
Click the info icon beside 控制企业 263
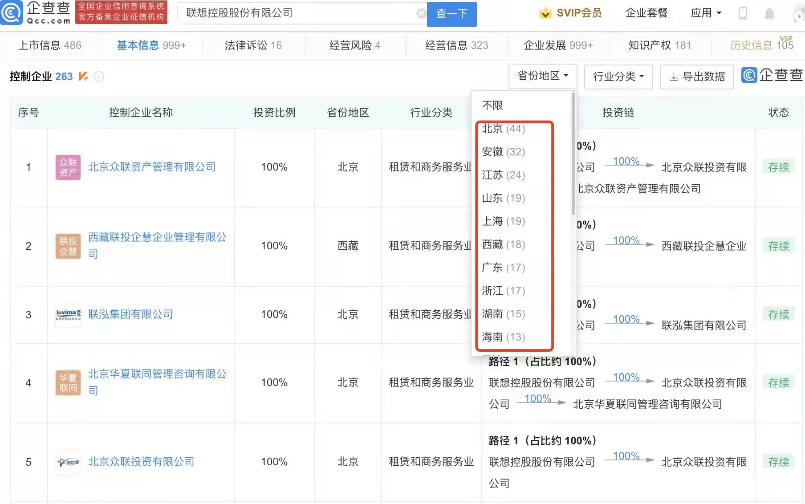(x=99, y=77)
